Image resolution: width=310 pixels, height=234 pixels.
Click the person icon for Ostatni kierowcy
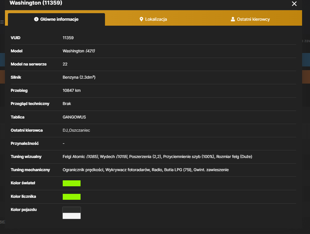tap(233, 19)
